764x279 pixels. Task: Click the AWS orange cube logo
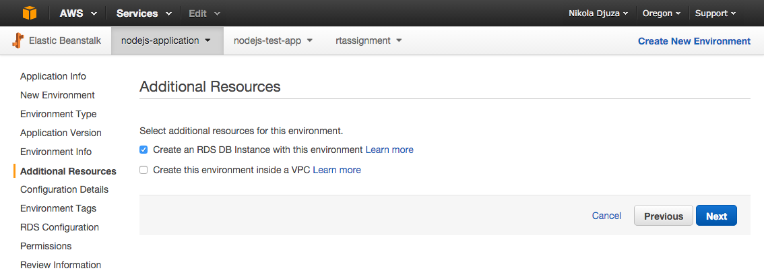pyautogui.click(x=29, y=13)
